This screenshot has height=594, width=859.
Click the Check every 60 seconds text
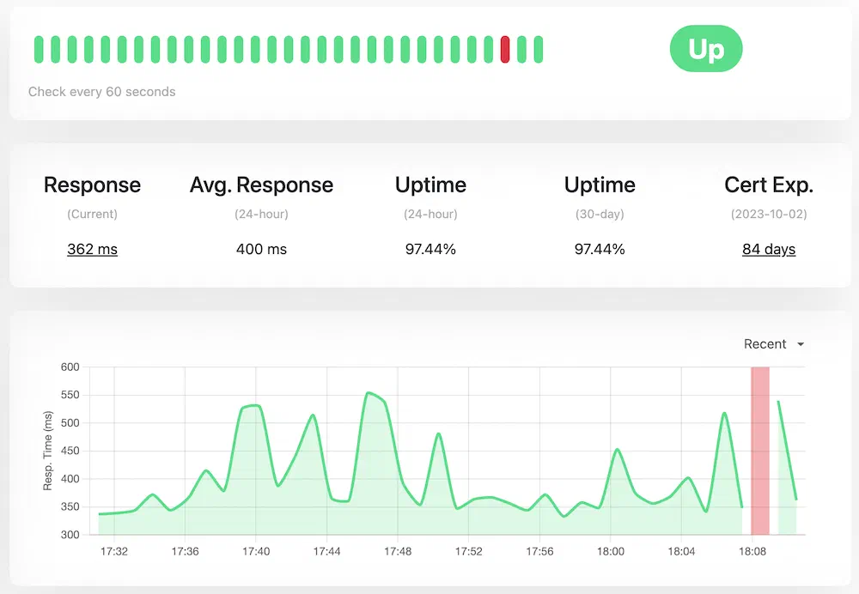pos(102,92)
